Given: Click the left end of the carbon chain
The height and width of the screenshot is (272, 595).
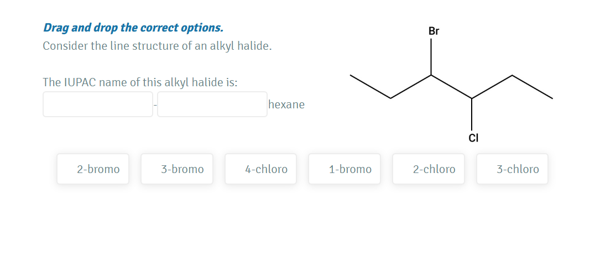Looking at the screenshot, I should click(x=351, y=76).
